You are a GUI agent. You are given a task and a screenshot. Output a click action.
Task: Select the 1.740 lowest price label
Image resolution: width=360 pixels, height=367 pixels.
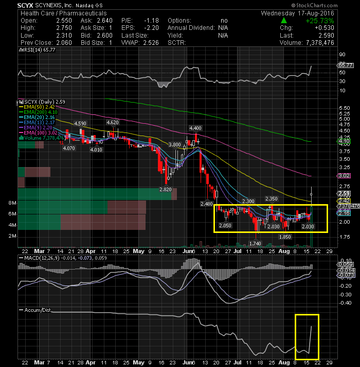pyautogui.click(x=255, y=244)
